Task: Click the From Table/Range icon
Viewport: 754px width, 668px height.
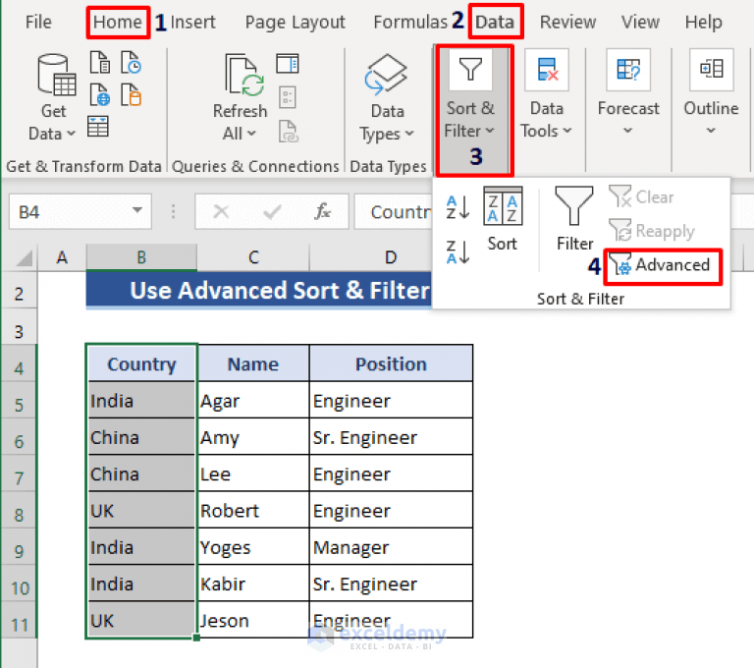Action: point(98,126)
